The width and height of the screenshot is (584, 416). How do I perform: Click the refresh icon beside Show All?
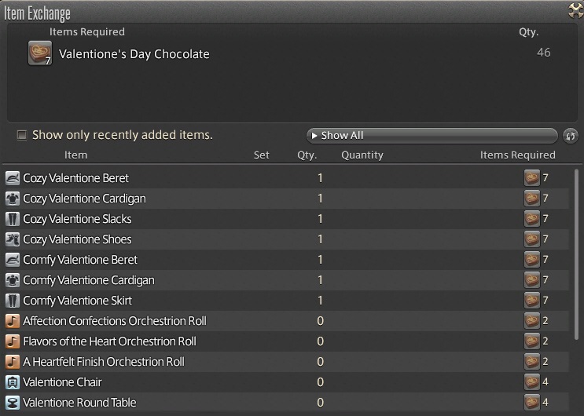tap(571, 136)
